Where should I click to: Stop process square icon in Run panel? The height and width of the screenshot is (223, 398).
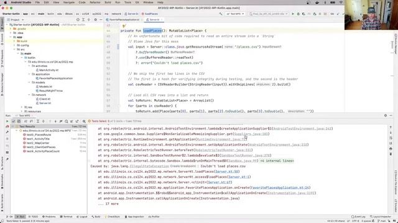[x=7, y=139]
